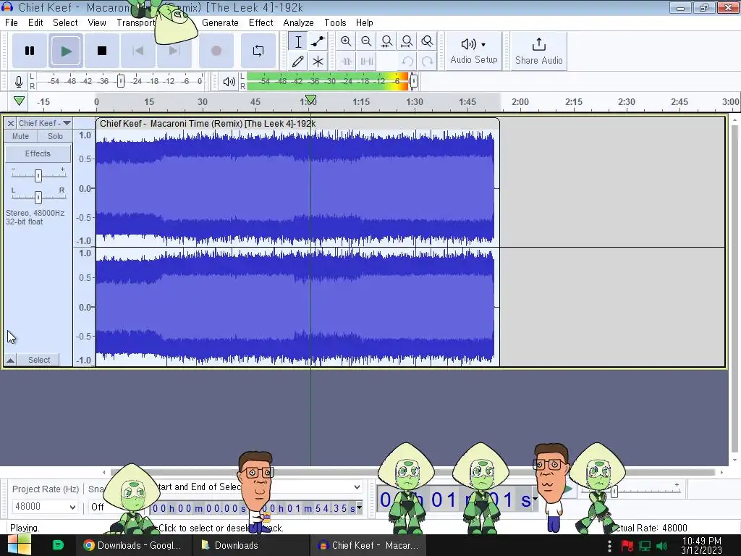Select the Selection (I-beam) tool
The height and width of the screenshot is (556, 741).
point(298,41)
